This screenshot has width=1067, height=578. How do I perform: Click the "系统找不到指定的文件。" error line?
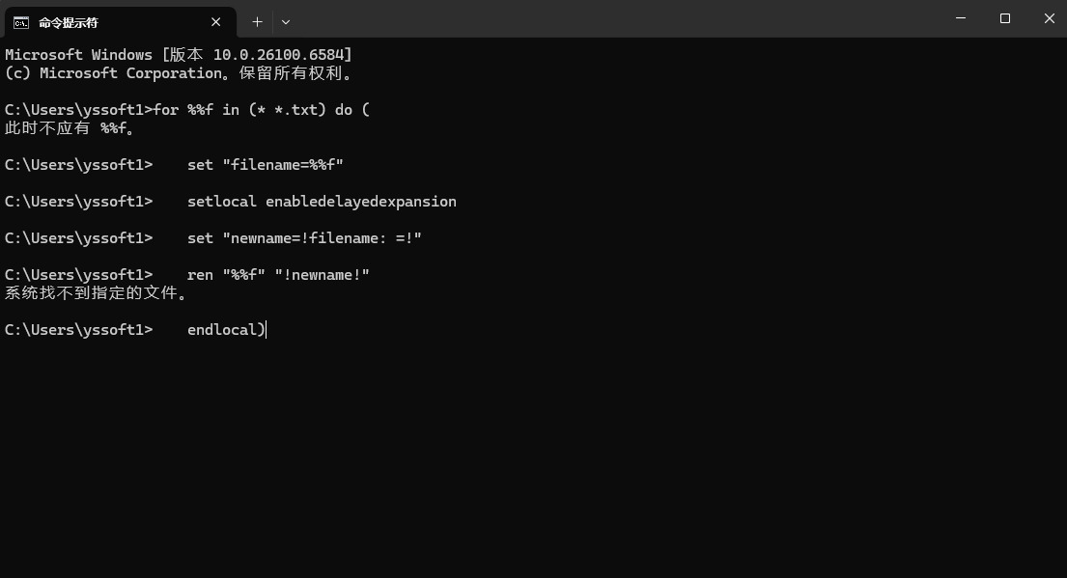(x=97, y=293)
